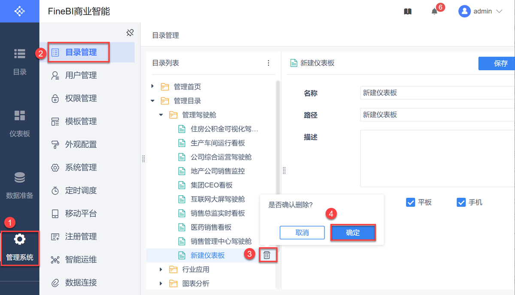Click the three-dot menu next to 目录列表
515x295 pixels.
point(269,63)
